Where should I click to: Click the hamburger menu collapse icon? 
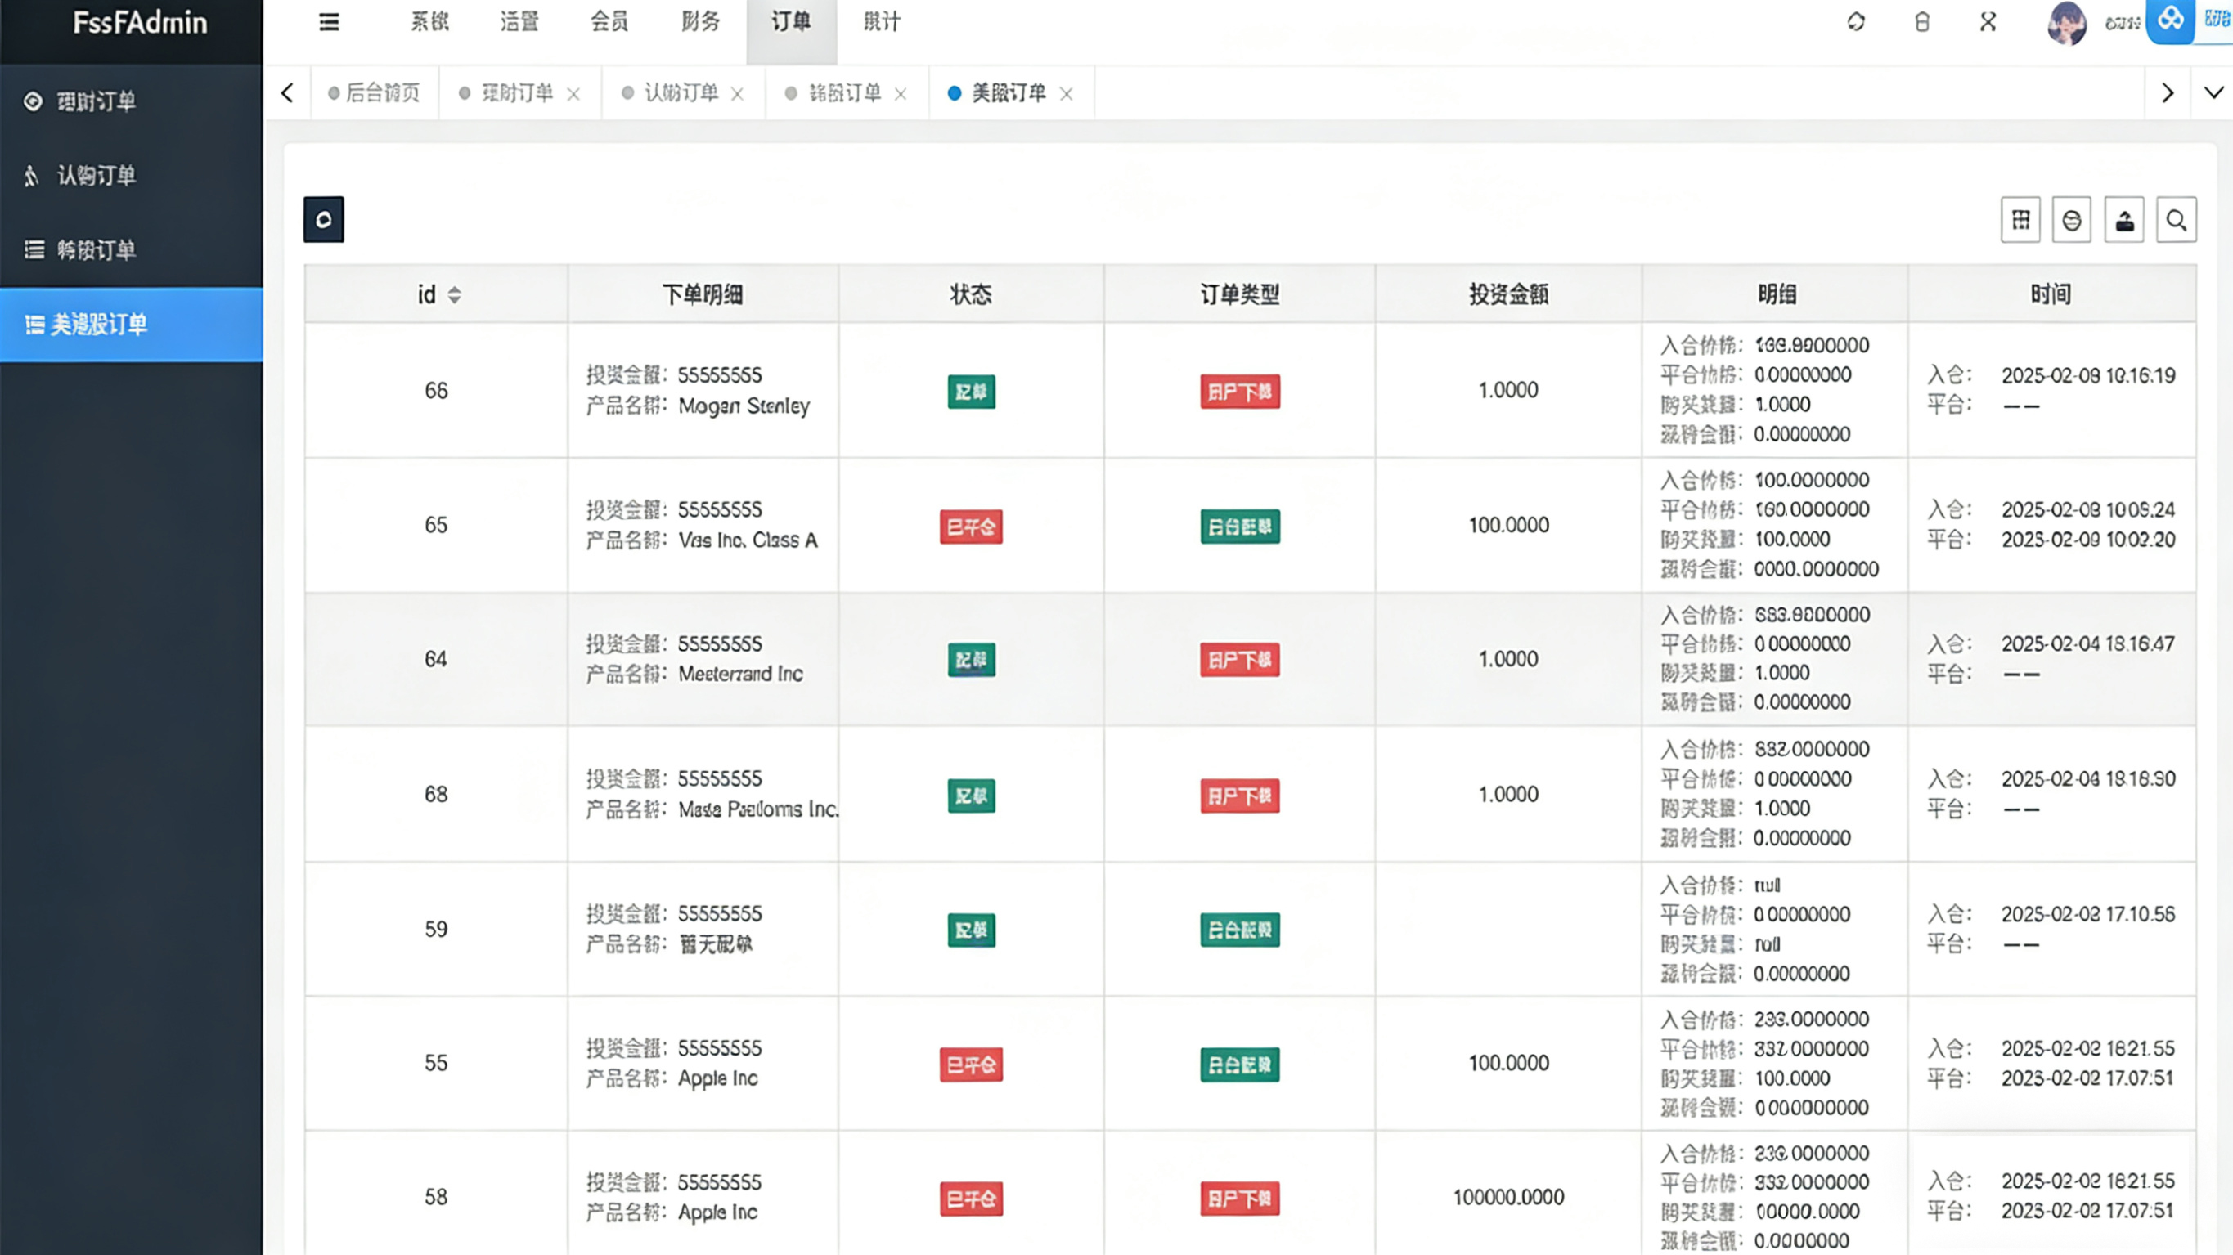[329, 23]
